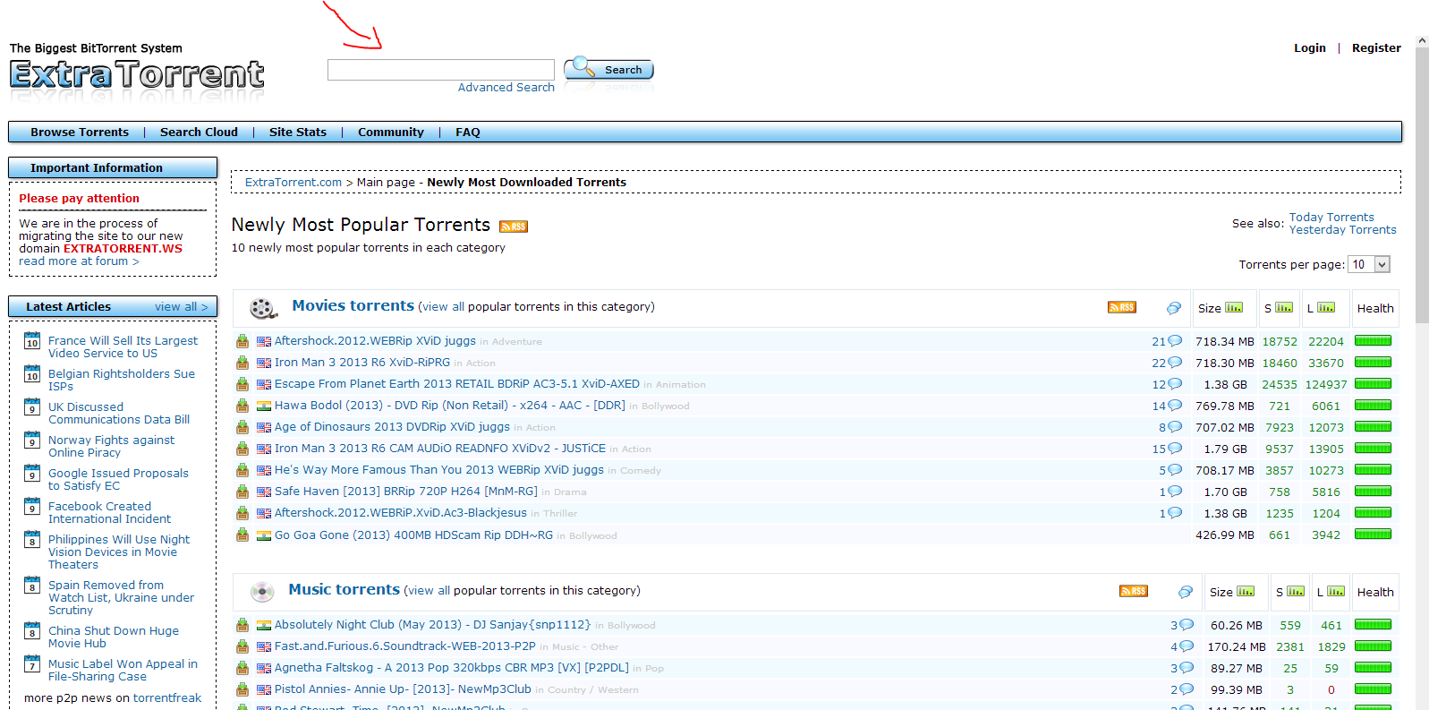Sort Movies by leechers L icon
The width and height of the screenshot is (1429, 710).
pos(1326,307)
